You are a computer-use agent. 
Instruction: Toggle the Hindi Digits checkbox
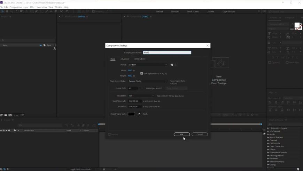tap(287, 63)
